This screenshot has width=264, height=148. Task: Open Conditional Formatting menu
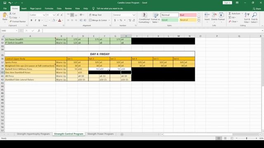[x=144, y=18]
